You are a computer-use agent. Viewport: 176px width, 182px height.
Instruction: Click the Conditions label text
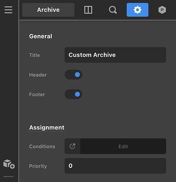(x=42, y=147)
